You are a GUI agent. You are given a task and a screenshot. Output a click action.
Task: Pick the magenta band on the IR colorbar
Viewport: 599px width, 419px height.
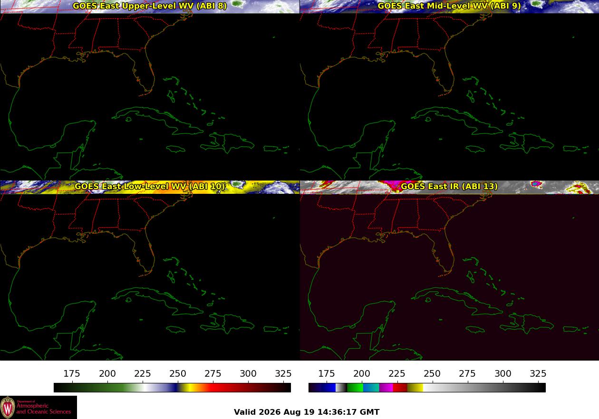386,388
